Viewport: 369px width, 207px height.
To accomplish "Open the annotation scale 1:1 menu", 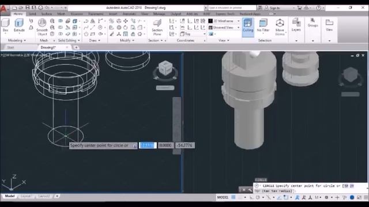I will click(x=318, y=197).
